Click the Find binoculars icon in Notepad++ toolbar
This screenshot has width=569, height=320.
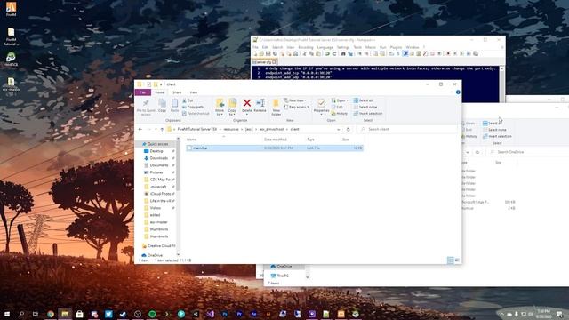coord(343,53)
